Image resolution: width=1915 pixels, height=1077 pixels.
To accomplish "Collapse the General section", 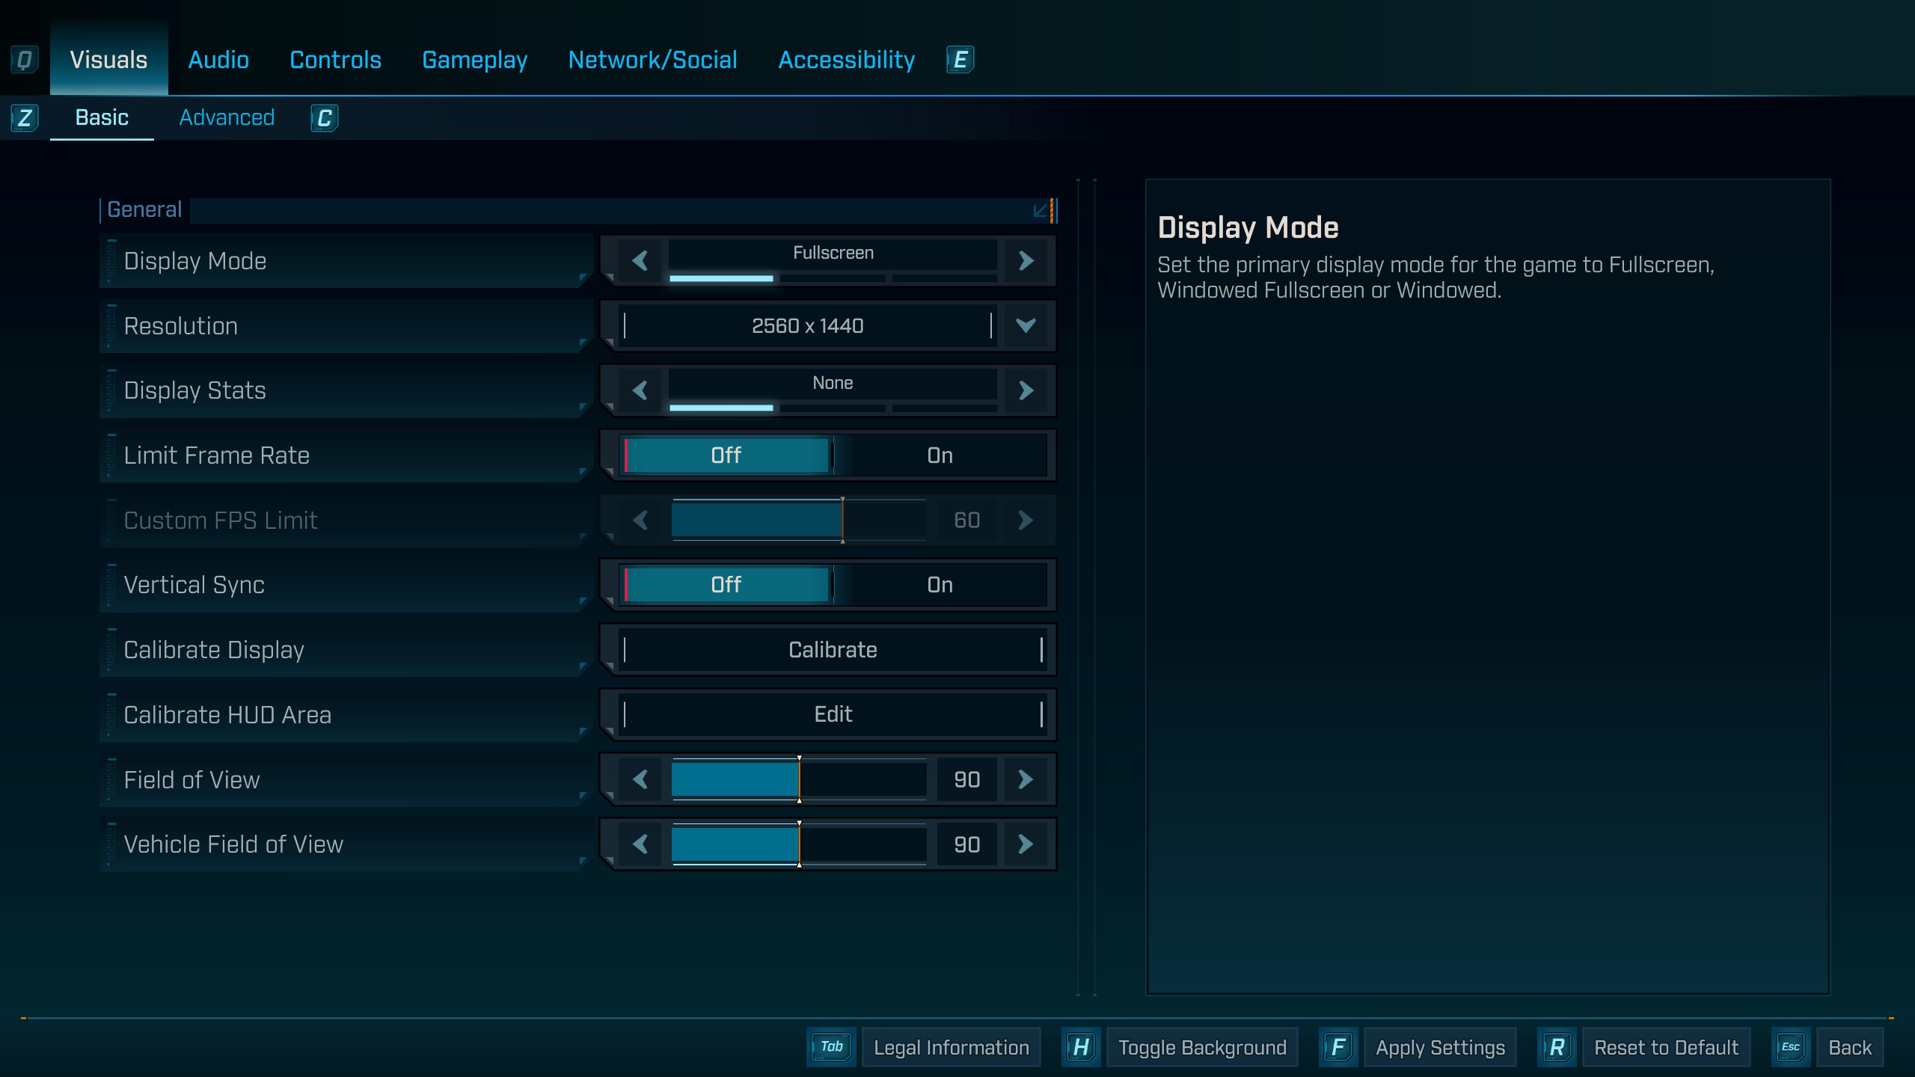I will click(1040, 211).
